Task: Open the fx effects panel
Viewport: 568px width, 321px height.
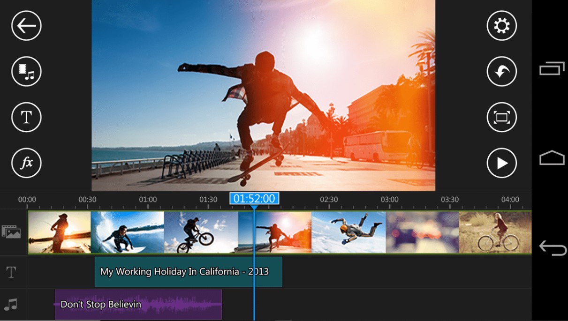Action: (26, 163)
